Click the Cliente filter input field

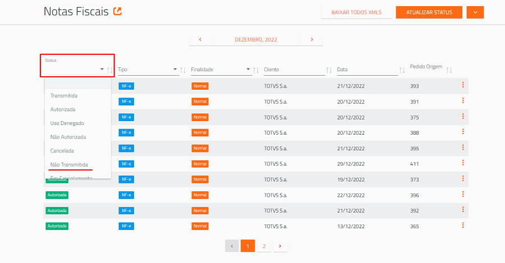coord(295,70)
